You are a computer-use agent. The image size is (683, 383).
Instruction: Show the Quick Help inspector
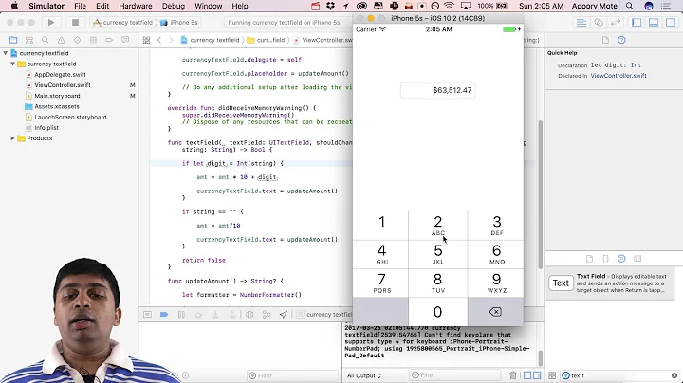coord(621,40)
